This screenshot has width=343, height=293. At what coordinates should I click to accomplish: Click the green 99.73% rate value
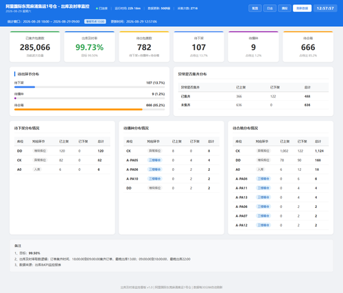tap(89, 47)
